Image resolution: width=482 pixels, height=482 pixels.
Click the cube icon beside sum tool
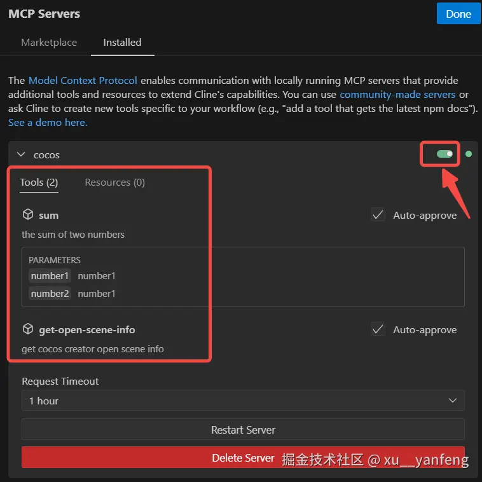(28, 214)
